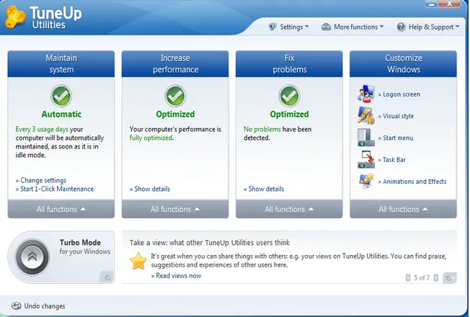Click the Maintain system green checkmark
470x317 pixels.
pyautogui.click(x=61, y=96)
